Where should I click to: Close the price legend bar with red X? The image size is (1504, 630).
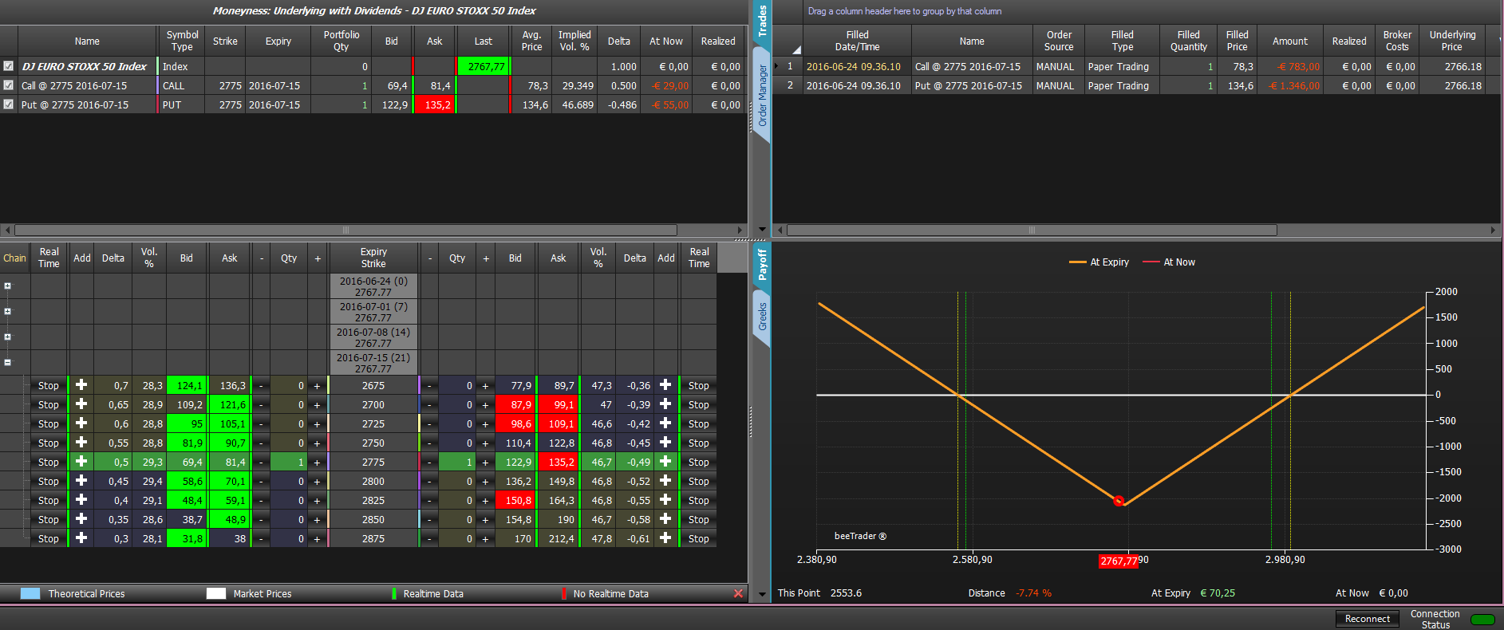click(738, 593)
